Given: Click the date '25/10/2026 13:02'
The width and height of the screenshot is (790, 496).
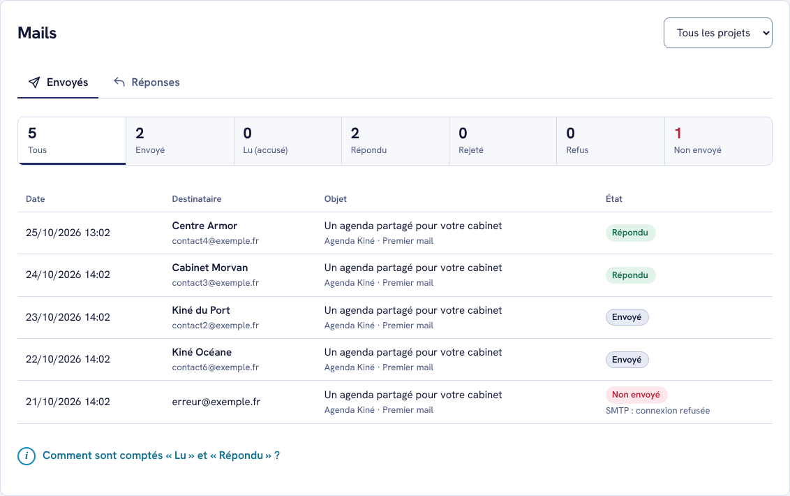Looking at the screenshot, I should 68,233.
